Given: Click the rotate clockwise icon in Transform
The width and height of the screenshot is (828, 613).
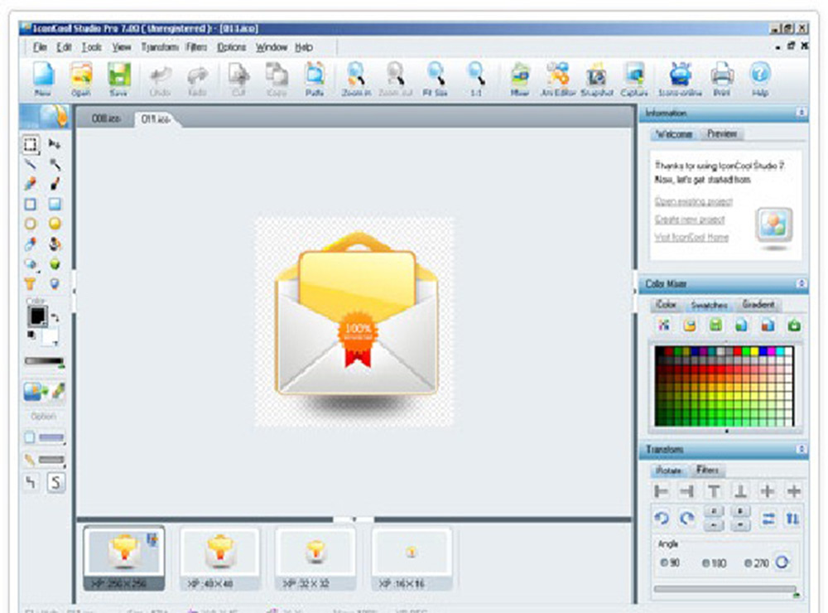Looking at the screenshot, I should (x=687, y=518).
